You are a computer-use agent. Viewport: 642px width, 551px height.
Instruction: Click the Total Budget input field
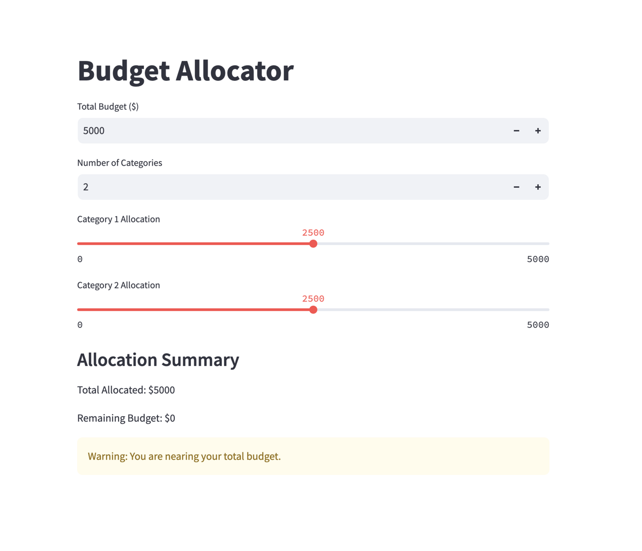(x=292, y=131)
